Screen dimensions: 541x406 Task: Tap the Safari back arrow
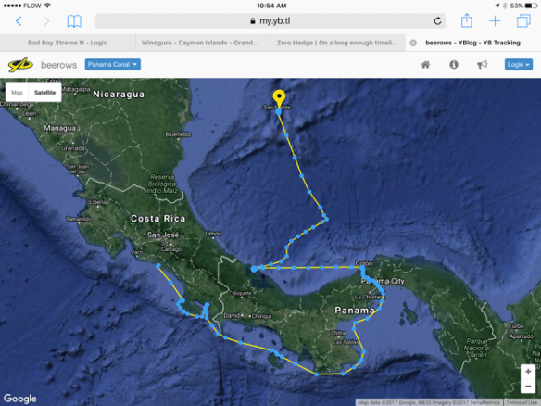pyautogui.click(x=19, y=21)
